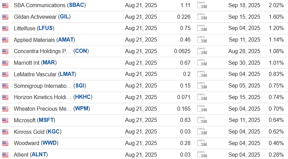Open the Littelfuse LFUS stock page
The image size is (288, 159).
[46, 28]
